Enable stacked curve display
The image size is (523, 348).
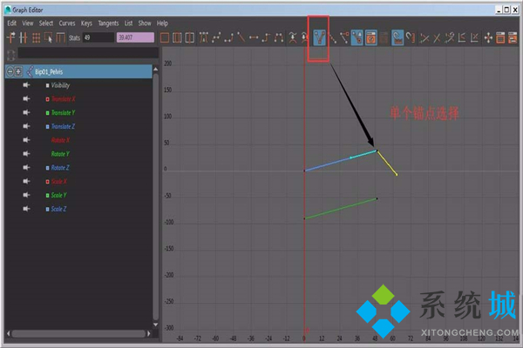tap(462, 37)
